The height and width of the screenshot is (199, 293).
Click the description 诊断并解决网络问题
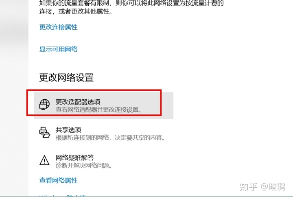point(84,165)
